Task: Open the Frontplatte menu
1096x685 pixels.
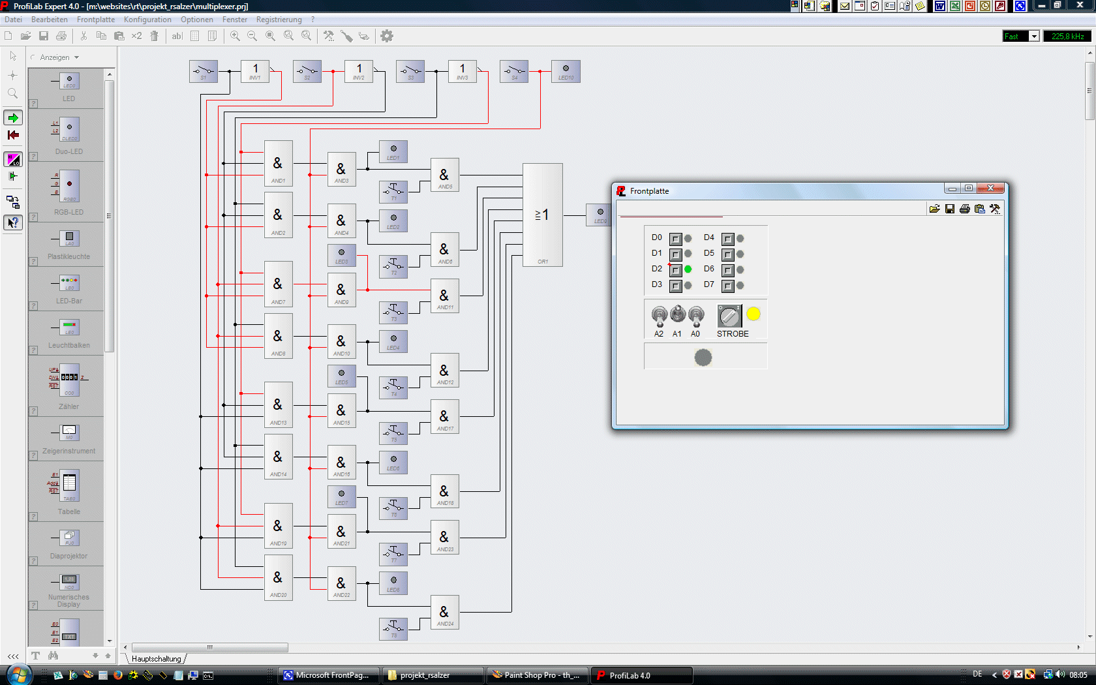Action: [x=96, y=20]
